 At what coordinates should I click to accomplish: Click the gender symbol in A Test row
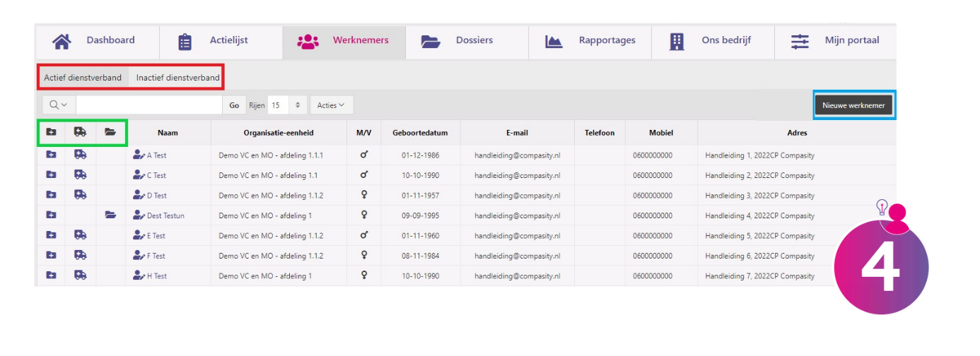pos(364,155)
